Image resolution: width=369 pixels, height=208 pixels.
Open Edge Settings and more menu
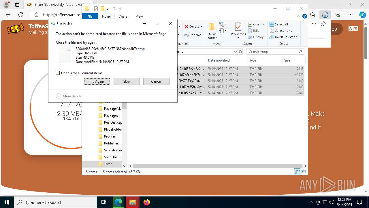(351, 15)
